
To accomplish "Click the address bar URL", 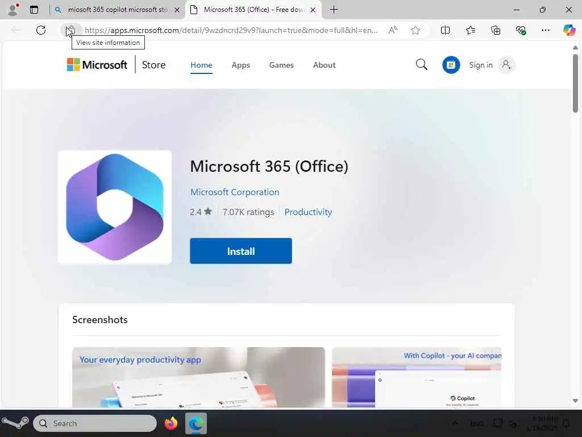I will point(231,30).
